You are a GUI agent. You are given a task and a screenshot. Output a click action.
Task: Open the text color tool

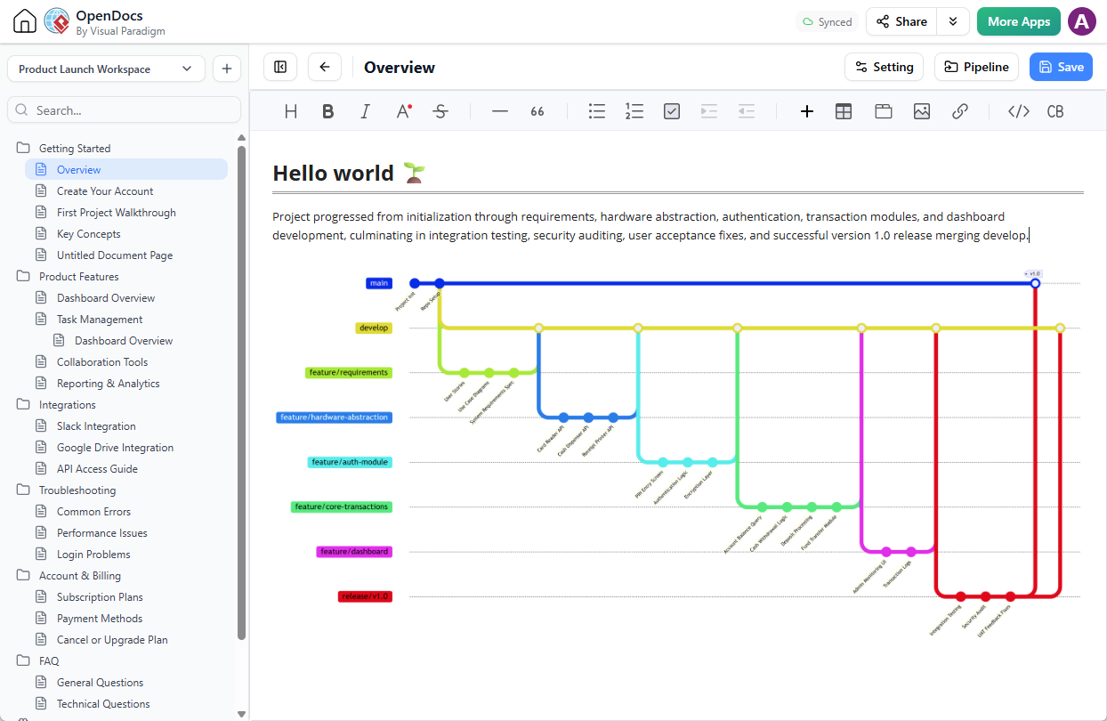point(403,111)
